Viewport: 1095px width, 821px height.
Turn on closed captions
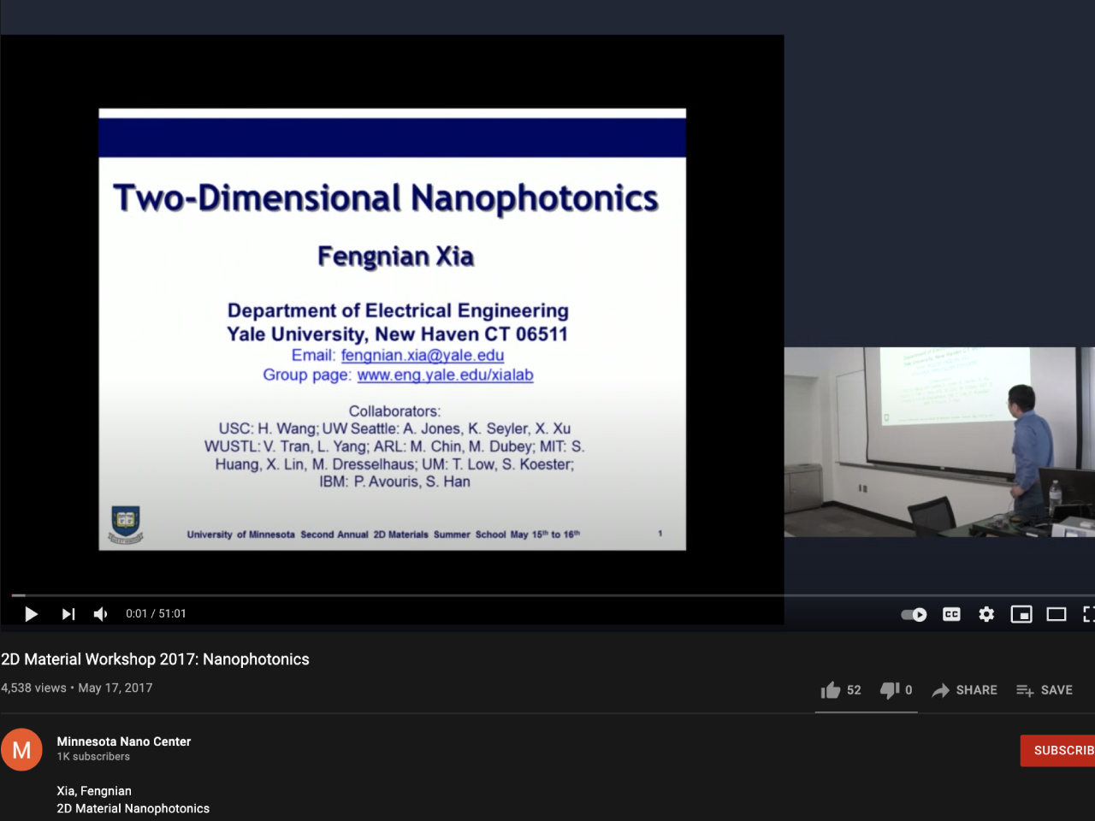click(x=951, y=614)
